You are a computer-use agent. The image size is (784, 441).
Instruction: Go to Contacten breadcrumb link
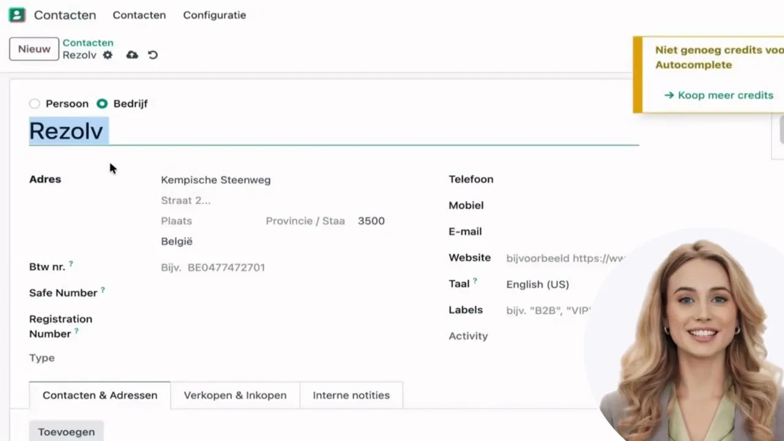[x=88, y=43]
